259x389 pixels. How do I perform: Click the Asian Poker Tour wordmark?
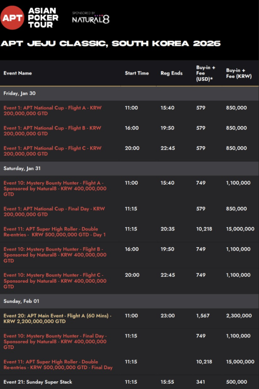click(43, 17)
